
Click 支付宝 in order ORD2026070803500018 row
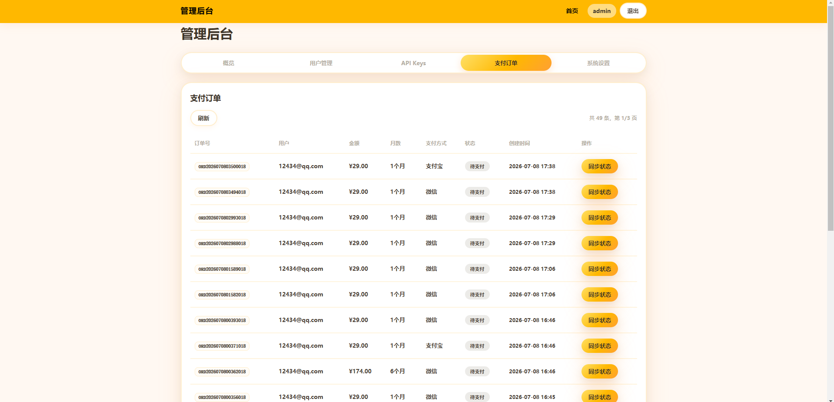[434, 166]
